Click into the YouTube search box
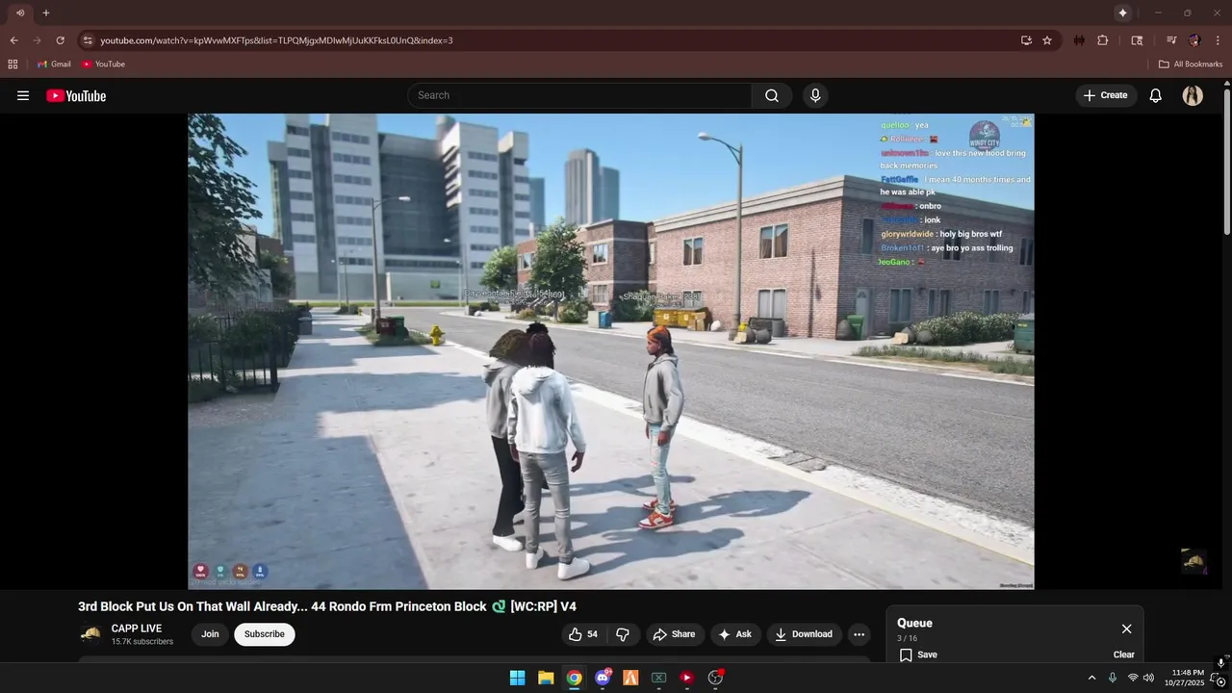 pyautogui.click(x=579, y=95)
